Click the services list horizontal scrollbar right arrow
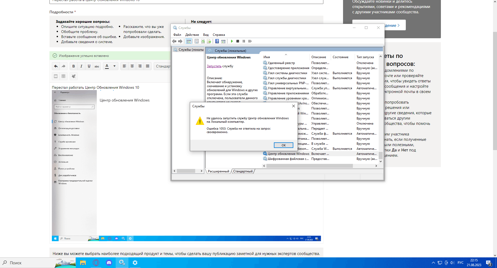Screen dimensions: 497x268 point(376,166)
